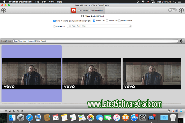Viewport: 185px width, 123px height.
Task: Check the Enable FLV checkbox
Action: (x=107, y=21)
